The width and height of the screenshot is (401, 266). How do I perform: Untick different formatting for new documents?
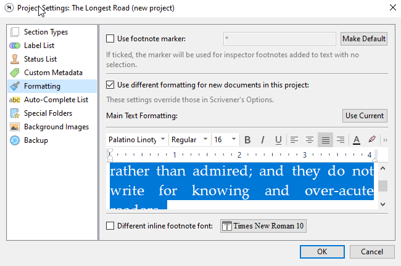pyautogui.click(x=110, y=85)
